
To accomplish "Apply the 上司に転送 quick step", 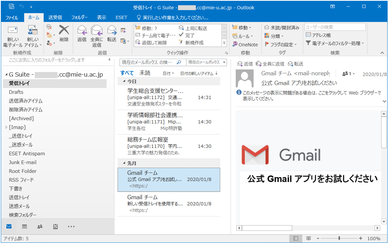I will 193,28.
